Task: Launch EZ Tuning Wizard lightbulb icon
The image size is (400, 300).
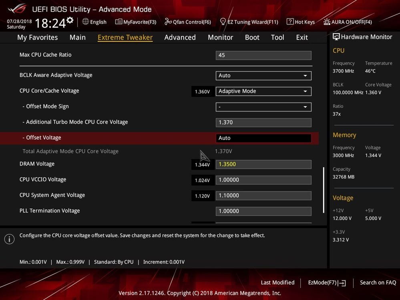Action: pyautogui.click(x=223, y=22)
